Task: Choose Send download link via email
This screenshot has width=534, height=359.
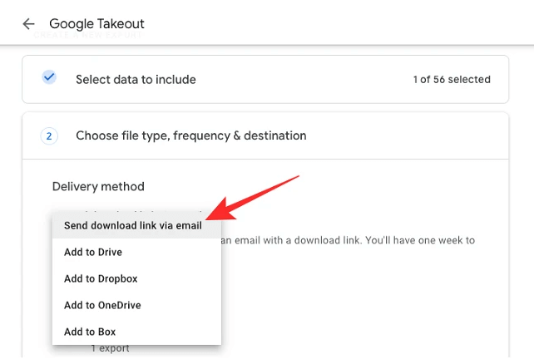Action: pos(136,225)
